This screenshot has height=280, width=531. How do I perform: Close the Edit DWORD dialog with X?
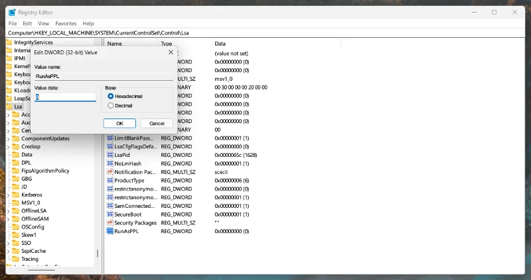(x=170, y=52)
